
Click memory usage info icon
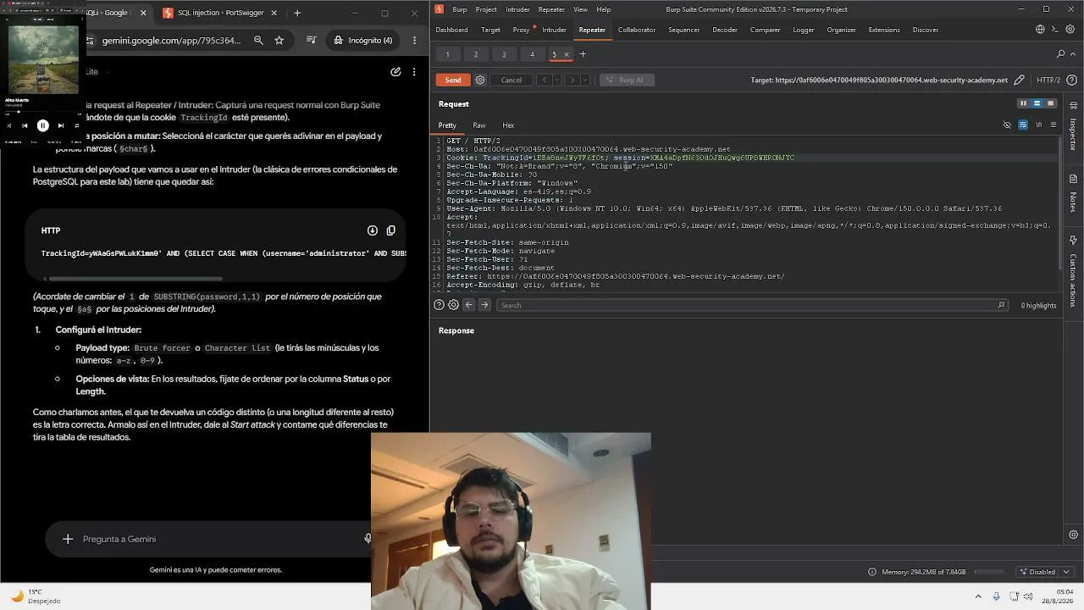point(872,572)
